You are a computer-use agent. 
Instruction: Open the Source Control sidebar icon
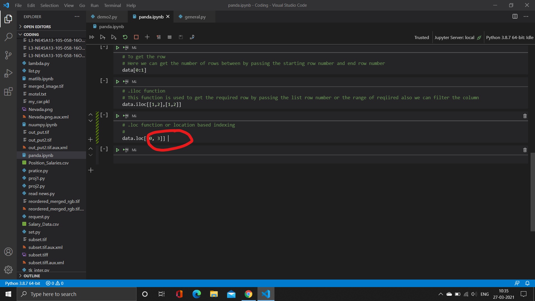click(x=8, y=55)
